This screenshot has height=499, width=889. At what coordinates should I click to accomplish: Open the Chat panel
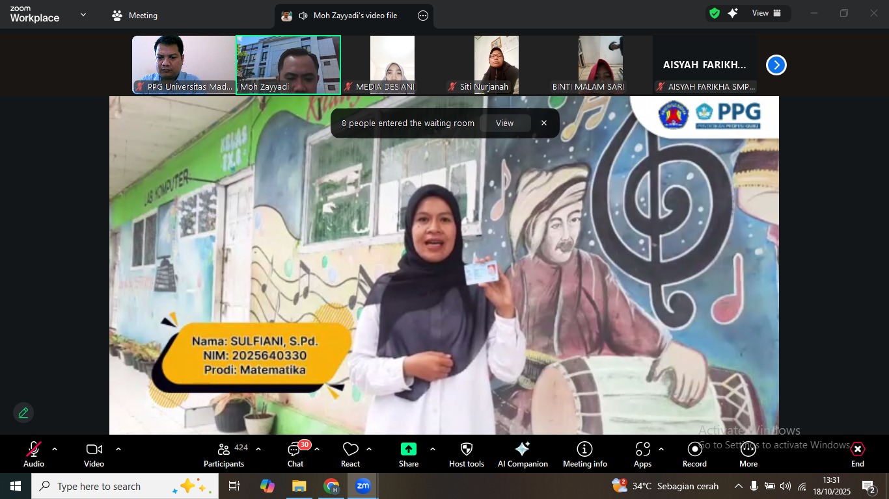click(295, 454)
